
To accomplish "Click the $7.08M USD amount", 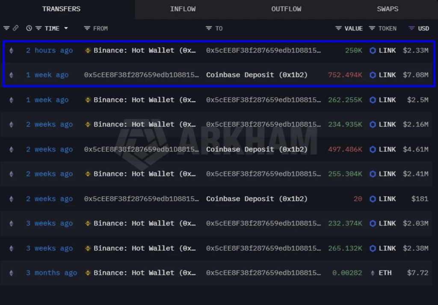I will click(415, 75).
